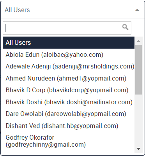Select the highlighted All Users option
The height and width of the screenshot is (156, 145).
[x=69, y=43]
